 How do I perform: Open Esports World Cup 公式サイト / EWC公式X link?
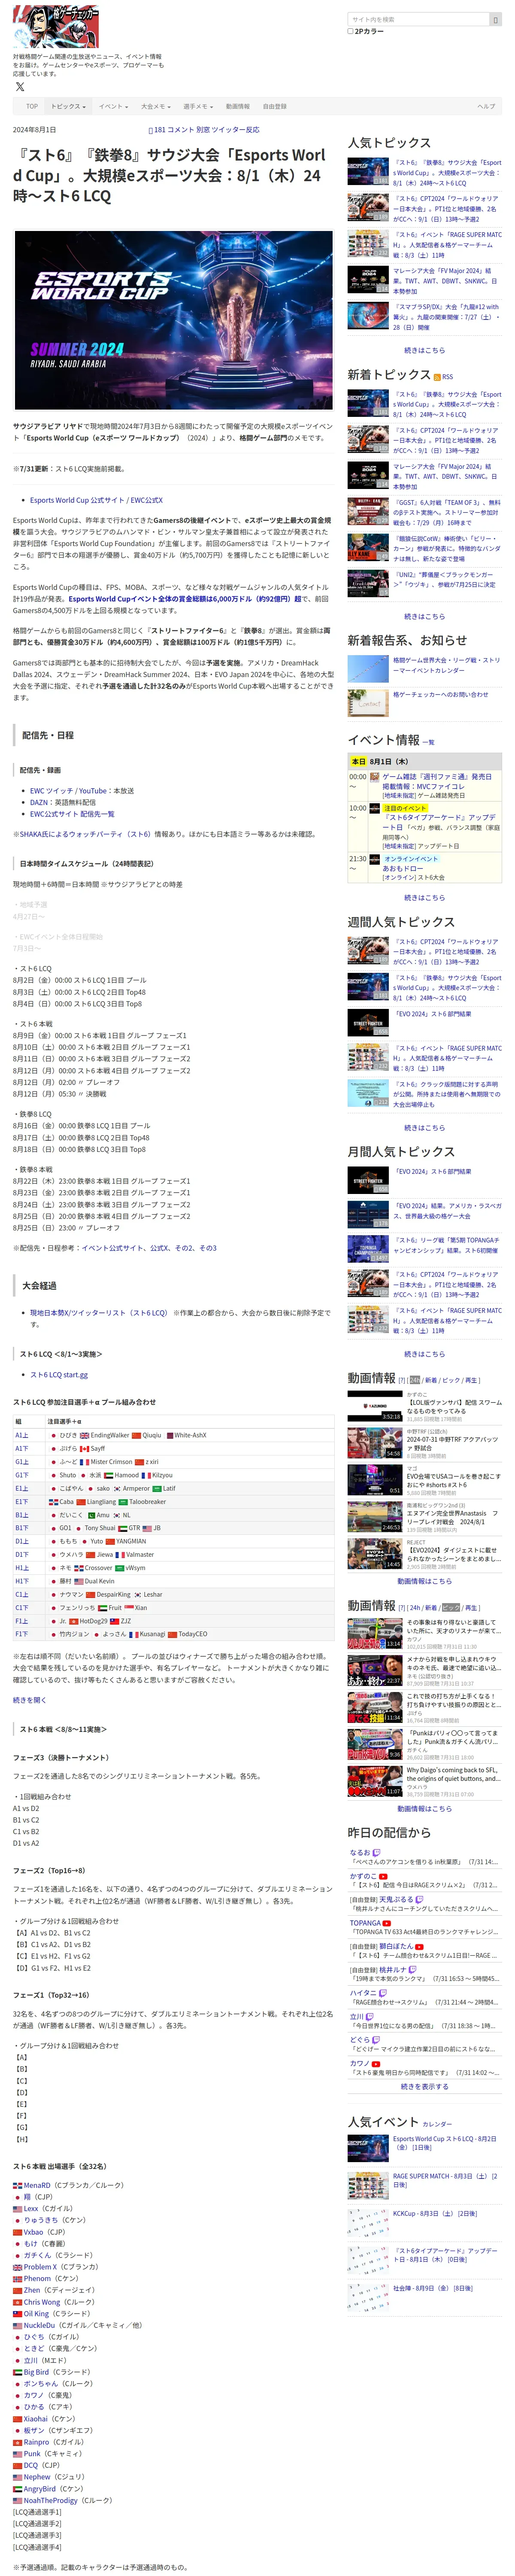[x=96, y=500]
